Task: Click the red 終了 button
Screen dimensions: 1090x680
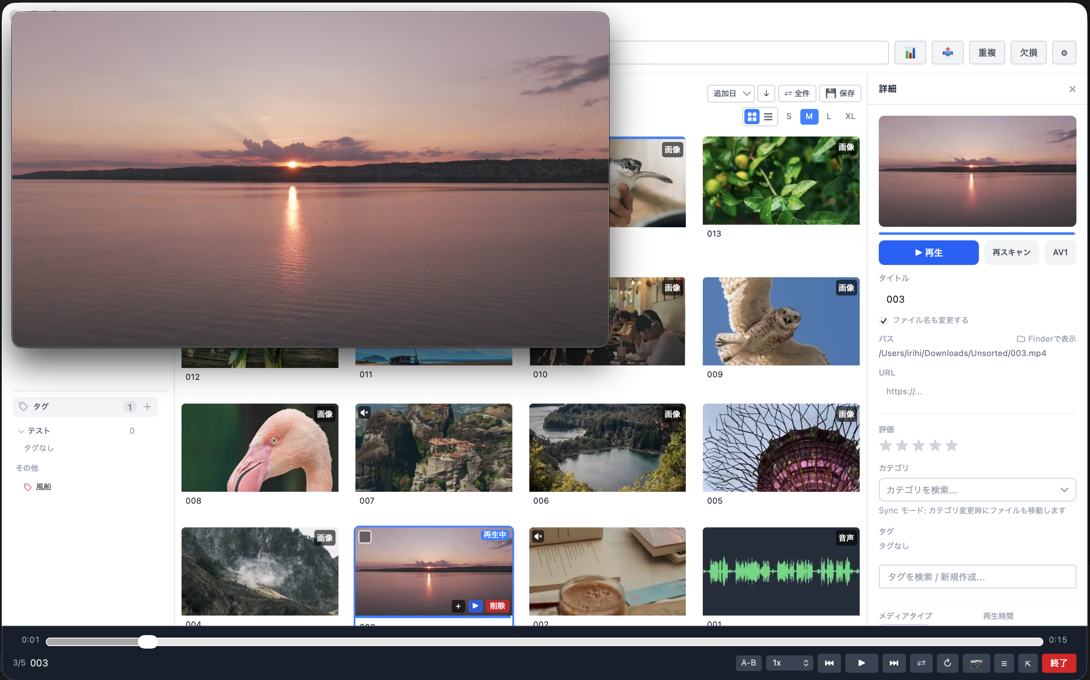Action: point(1059,663)
